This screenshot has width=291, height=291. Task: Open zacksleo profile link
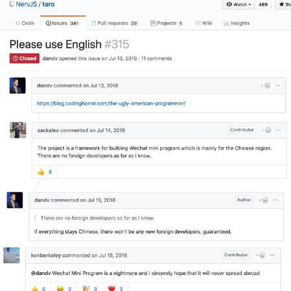48,130
